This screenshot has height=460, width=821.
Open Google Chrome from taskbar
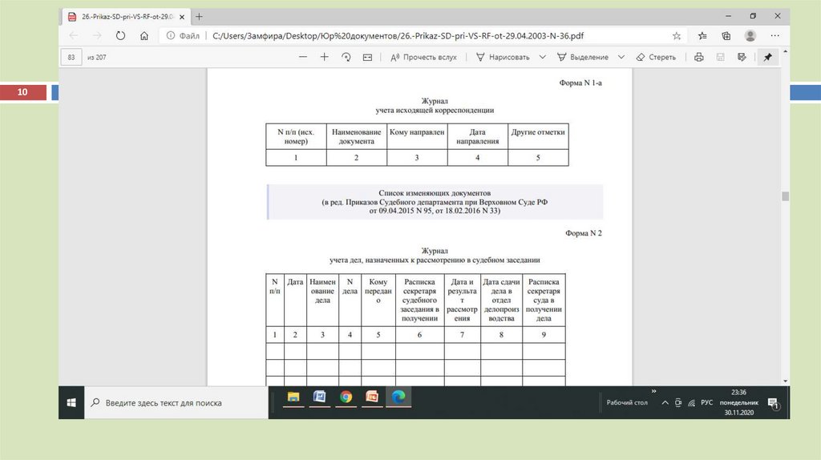346,397
